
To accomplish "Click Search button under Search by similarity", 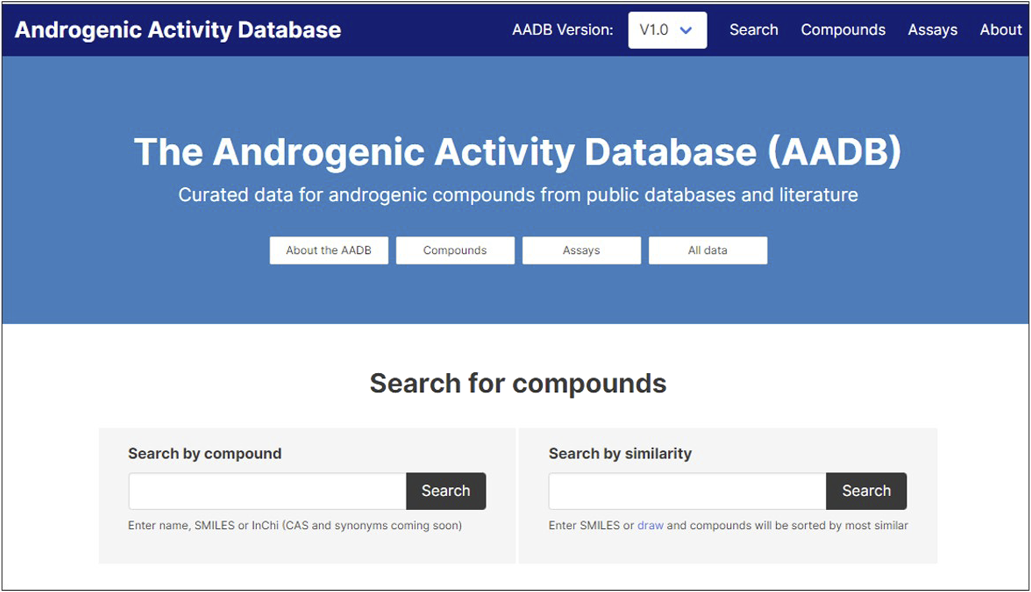I will click(x=866, y=491).
